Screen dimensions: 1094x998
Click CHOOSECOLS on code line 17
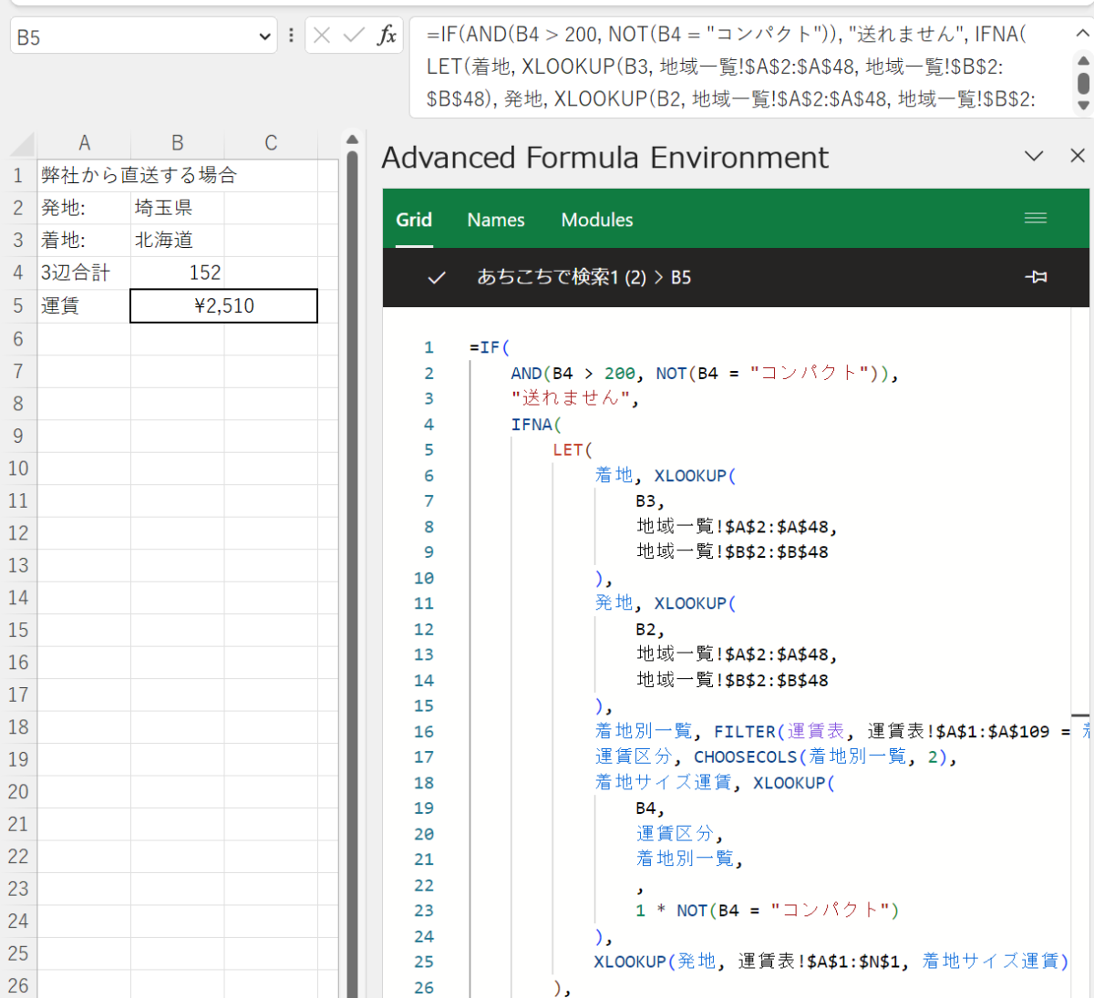tap(745, 756)
